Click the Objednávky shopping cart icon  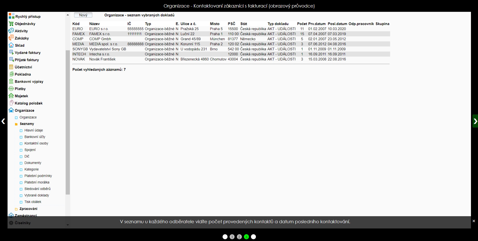click(x=11, y=24)
